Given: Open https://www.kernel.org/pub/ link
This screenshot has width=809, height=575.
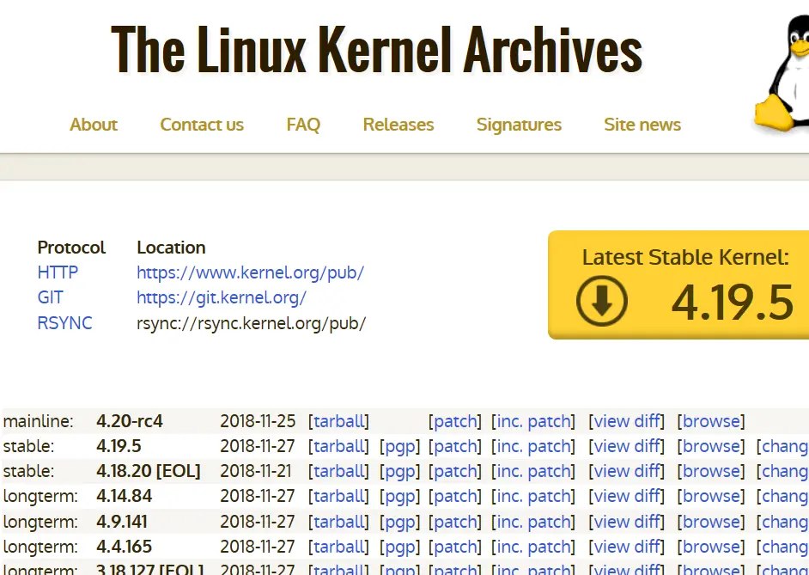Looking at the screenshot, I should (250, 272).
